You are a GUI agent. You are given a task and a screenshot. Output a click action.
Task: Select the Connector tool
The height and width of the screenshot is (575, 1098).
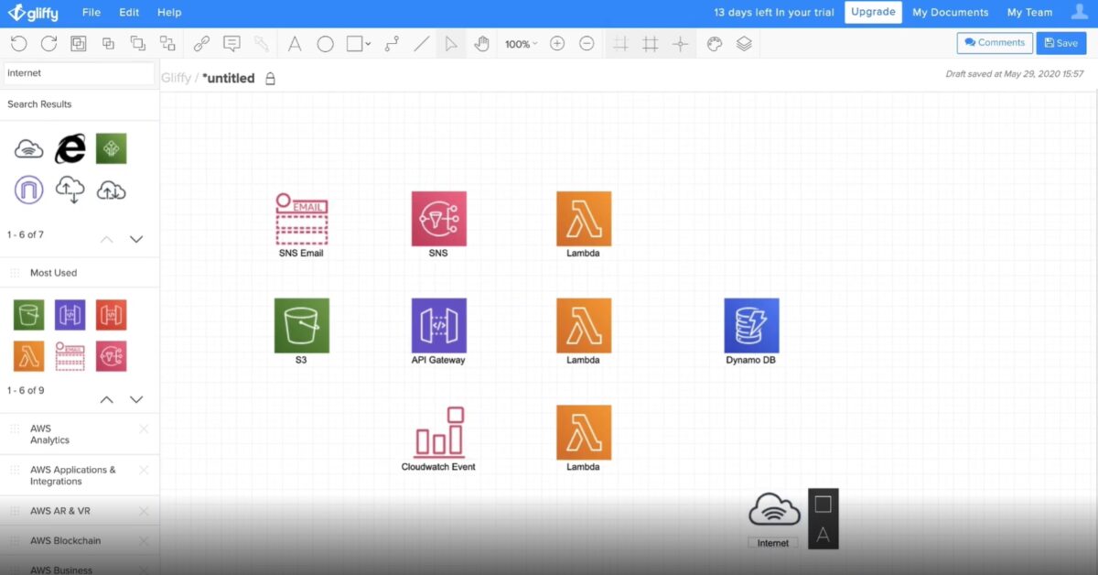click(x=391, y=43)
